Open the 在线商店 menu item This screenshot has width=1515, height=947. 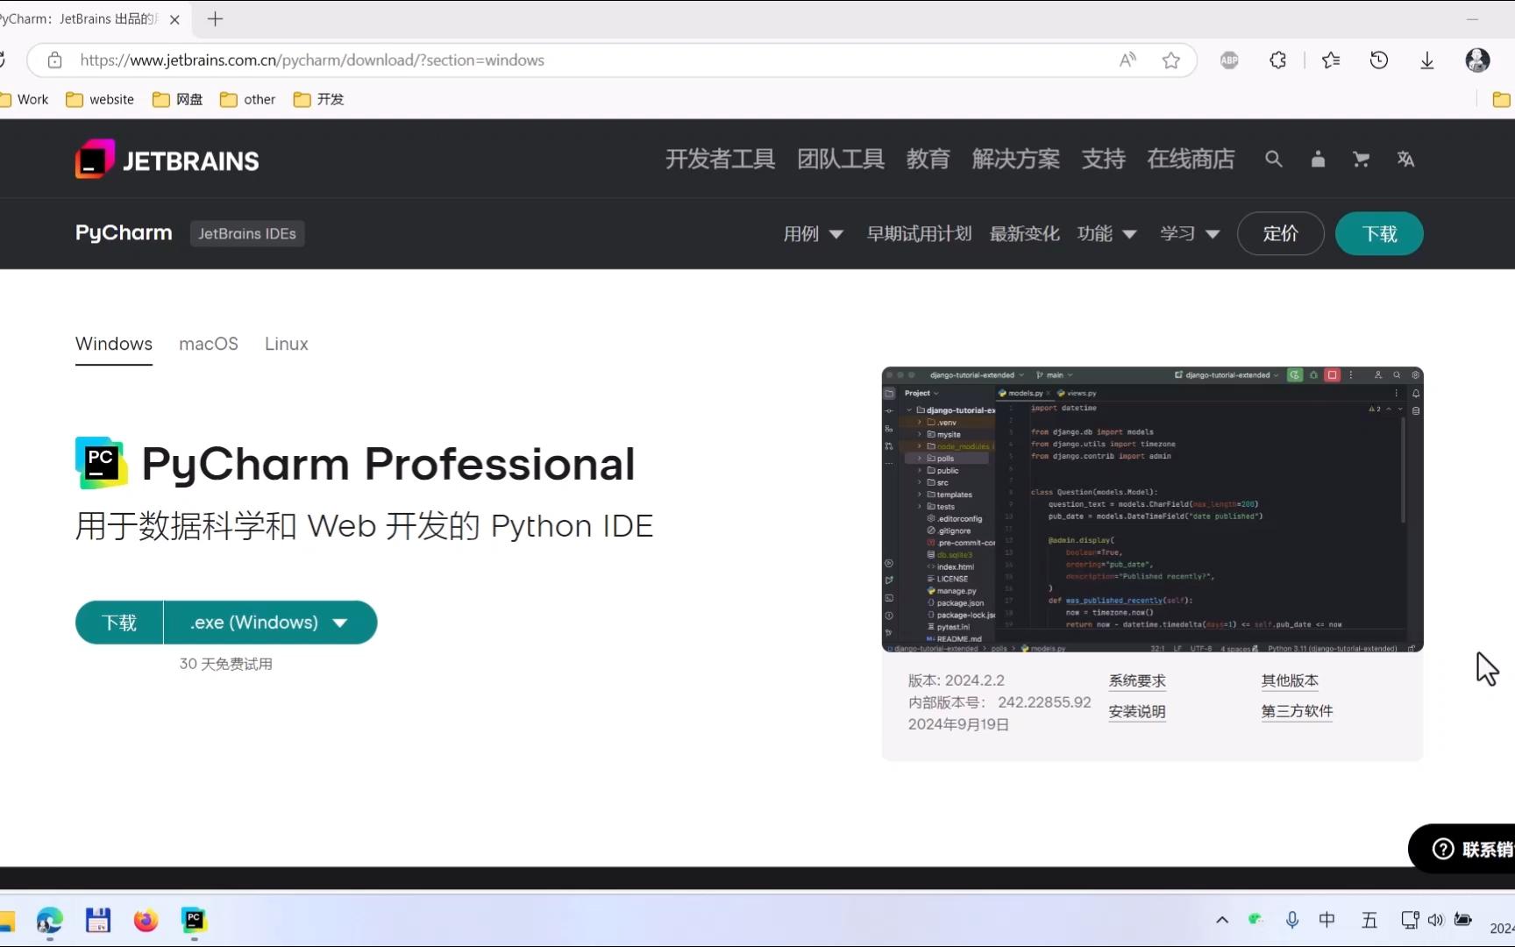(1190, 159)
